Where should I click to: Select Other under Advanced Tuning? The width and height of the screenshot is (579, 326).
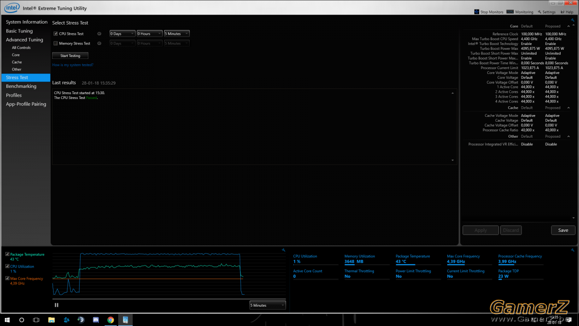[x=17, y=70]
